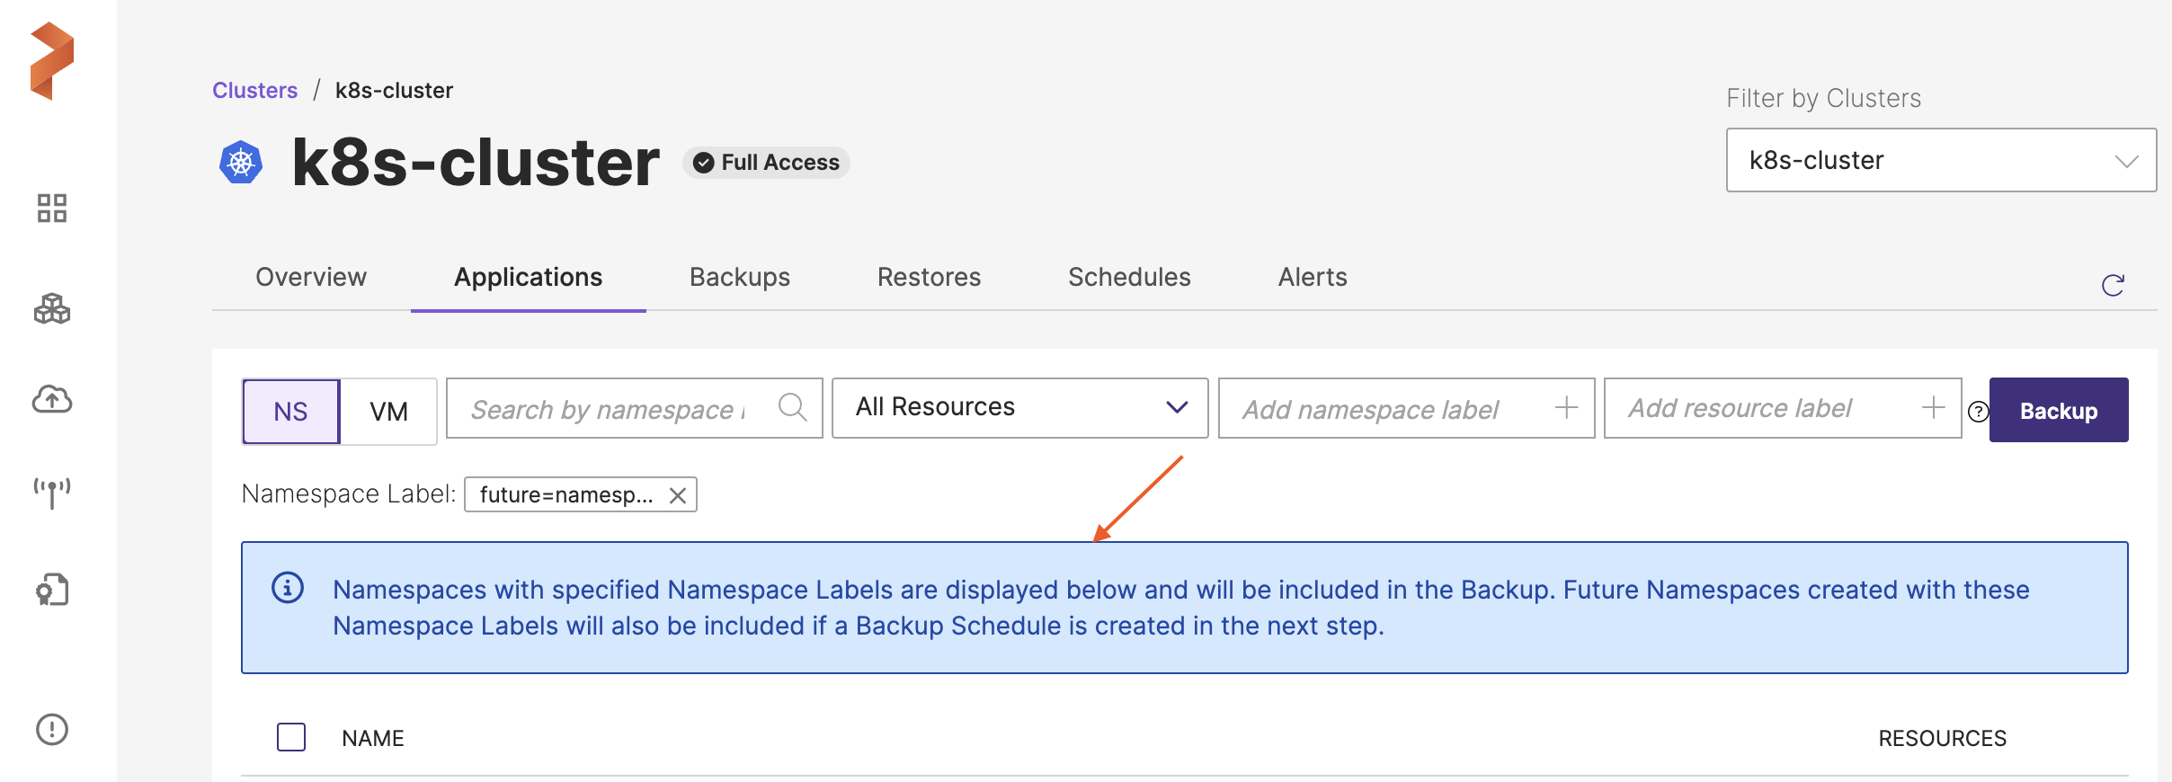The height and width of the screenshot is (782, 2172).
Task: Open the antenna signal sidebar icon
Action: point(52,493)
